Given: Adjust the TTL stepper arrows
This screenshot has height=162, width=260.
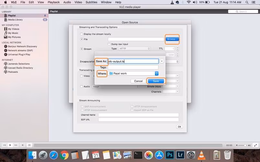Looking at the screenshot, I should point(178,49).
